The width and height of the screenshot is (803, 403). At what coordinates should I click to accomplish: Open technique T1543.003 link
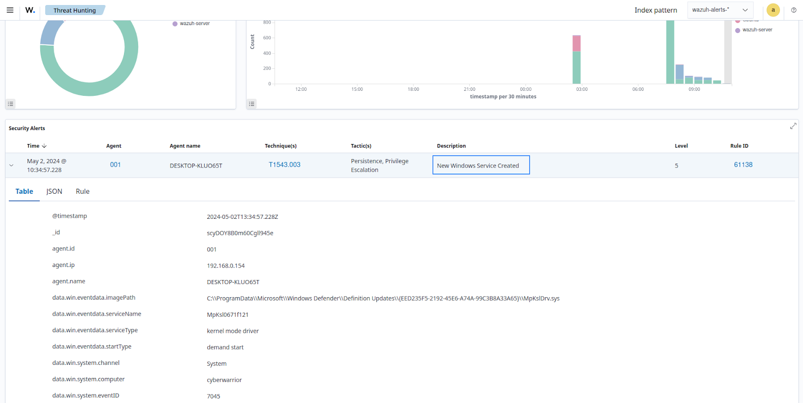285,165
